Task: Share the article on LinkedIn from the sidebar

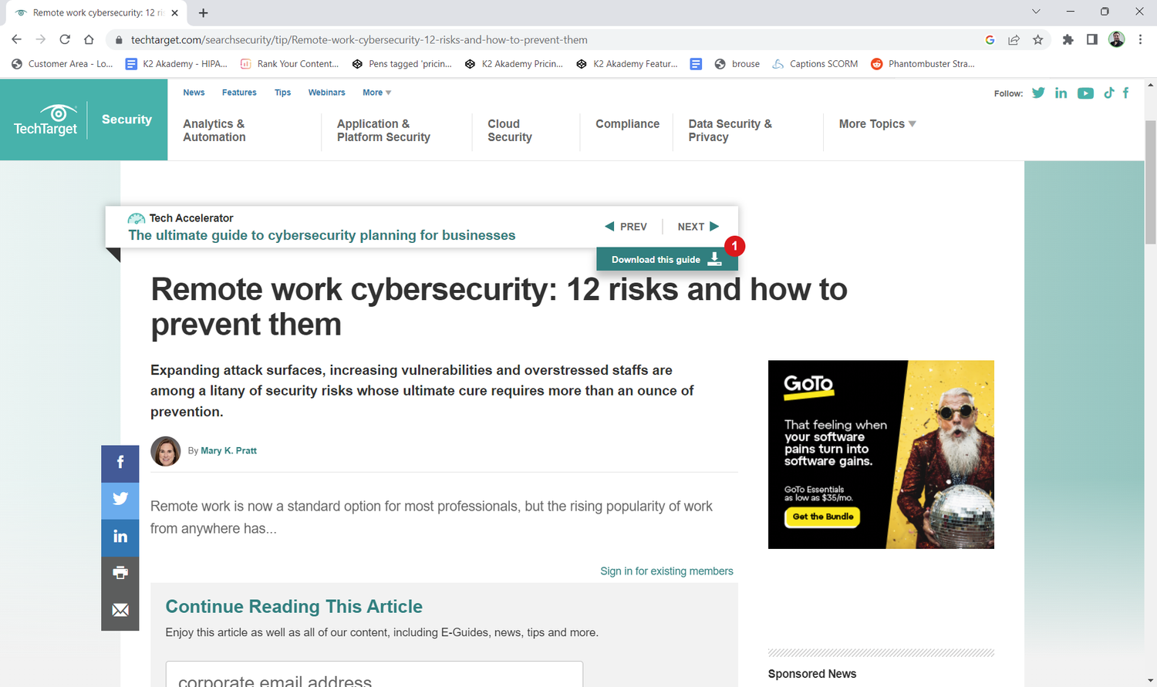Action: click(x=120, y=537)
